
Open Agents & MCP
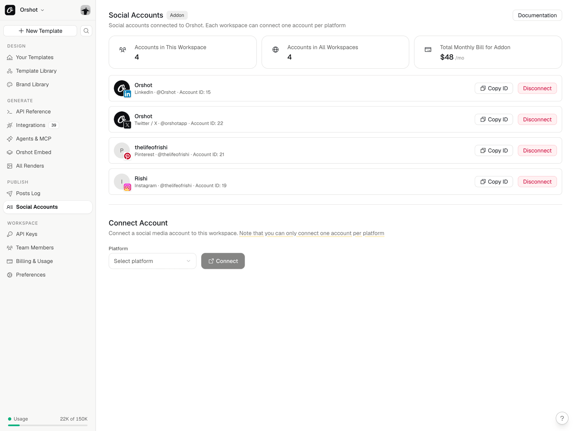click(x=48, y=139)
